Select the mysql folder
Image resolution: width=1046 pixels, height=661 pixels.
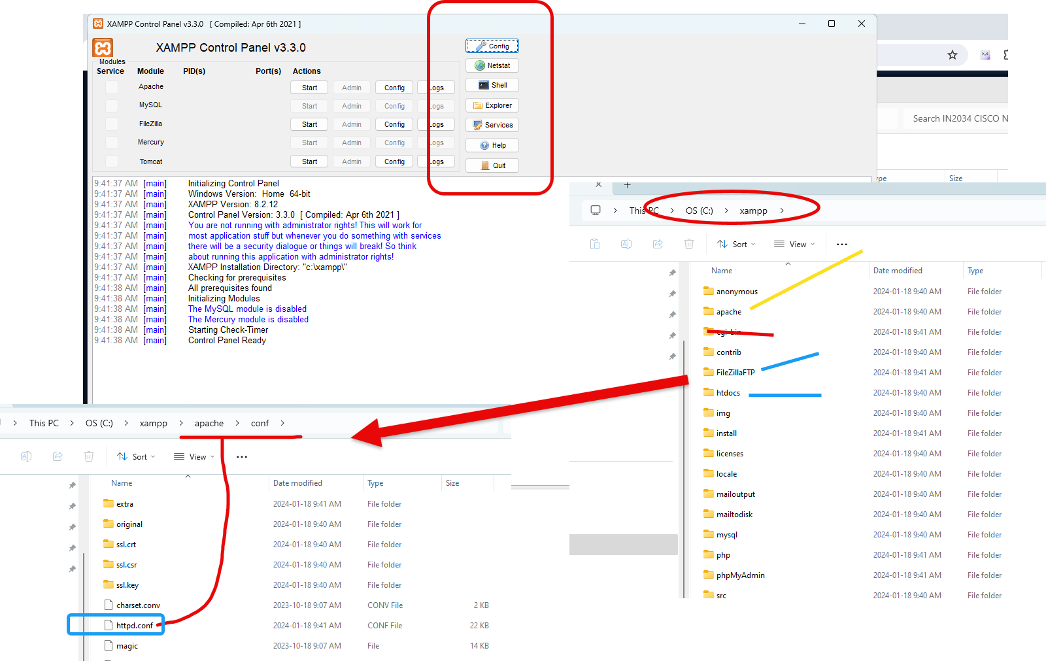pyautogui.click(x=726, y=535)
